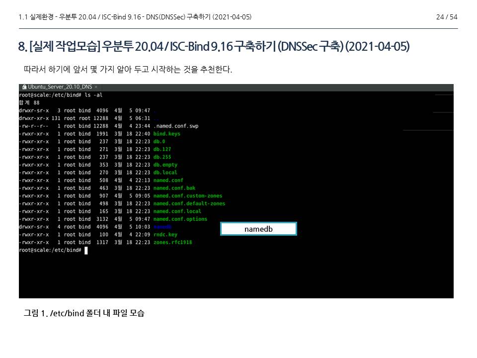Click the size 1991 in the bind.keys row

102,134
